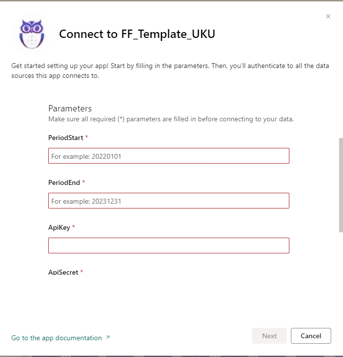The width and height of the screenshot is (343, 357).
Task: Open the Go to the app documentation link
Action: [57, 338]
